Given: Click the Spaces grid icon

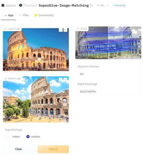Looking at the screenshot, I should point(3,5).
